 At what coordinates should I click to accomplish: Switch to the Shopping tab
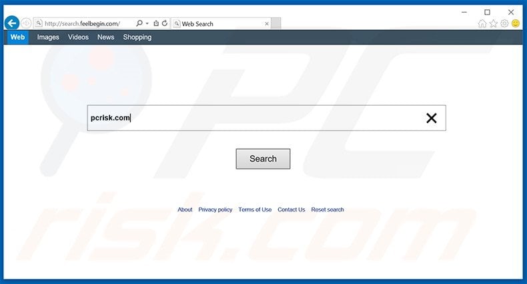tap(137, 37)
